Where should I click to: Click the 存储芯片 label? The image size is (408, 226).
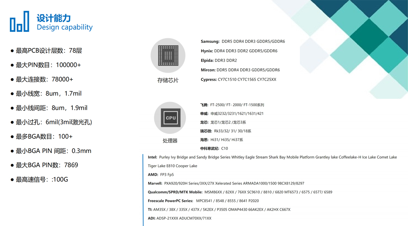pos(168,81)
